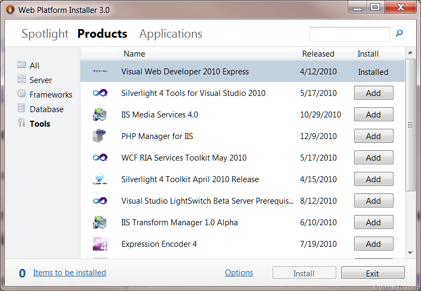Click the search magnifier icon
The width and height of the screenshot is (421, 291).
pos(399,33)
